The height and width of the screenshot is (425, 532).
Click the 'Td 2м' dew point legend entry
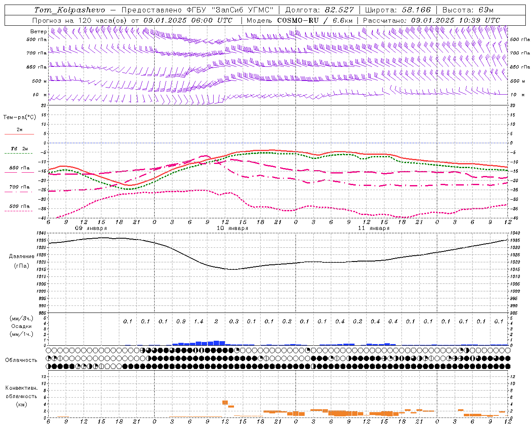[x=19, y=149]
